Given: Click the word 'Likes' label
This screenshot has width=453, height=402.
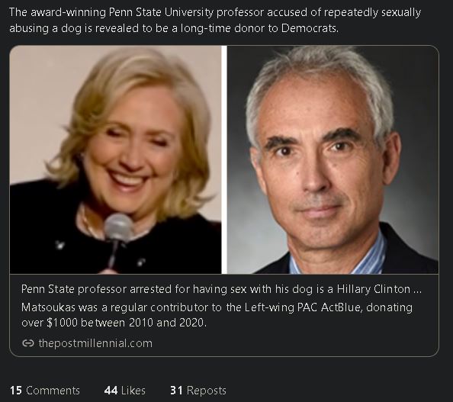Looking at the screenshot, I should [x=133, y=390].
